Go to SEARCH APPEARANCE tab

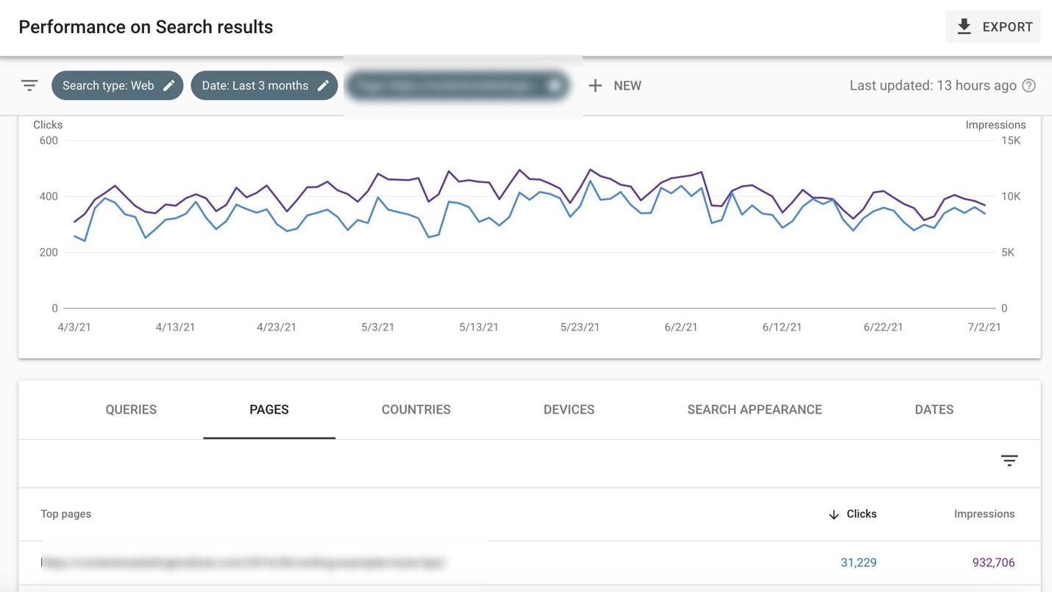tap(755, 410)
